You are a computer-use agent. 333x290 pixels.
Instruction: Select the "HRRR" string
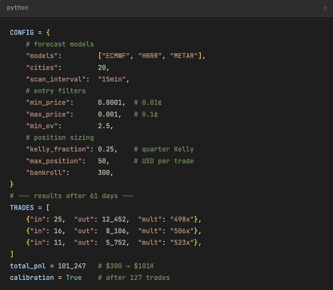[x=150, y=56]
